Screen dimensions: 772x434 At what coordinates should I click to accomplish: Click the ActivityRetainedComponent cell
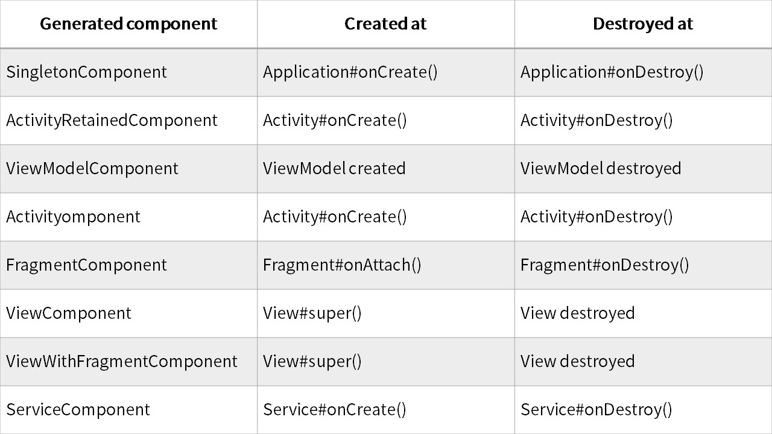point(112,121)
